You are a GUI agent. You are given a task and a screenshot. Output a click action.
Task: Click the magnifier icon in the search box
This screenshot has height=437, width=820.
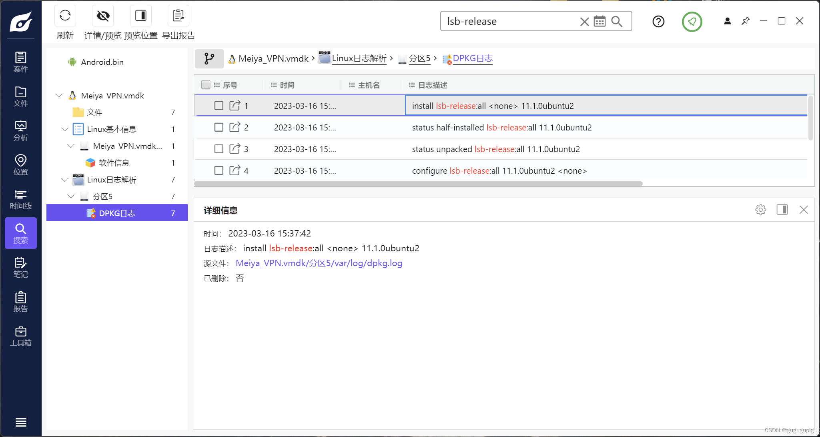pos(617,21)
